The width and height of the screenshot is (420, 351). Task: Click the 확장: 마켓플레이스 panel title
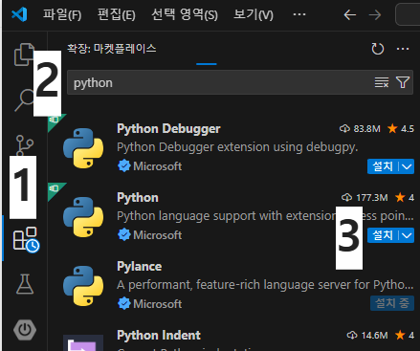tap(111, 49)
